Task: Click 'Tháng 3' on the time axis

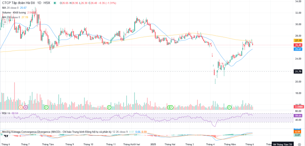Action: point(189,144)
